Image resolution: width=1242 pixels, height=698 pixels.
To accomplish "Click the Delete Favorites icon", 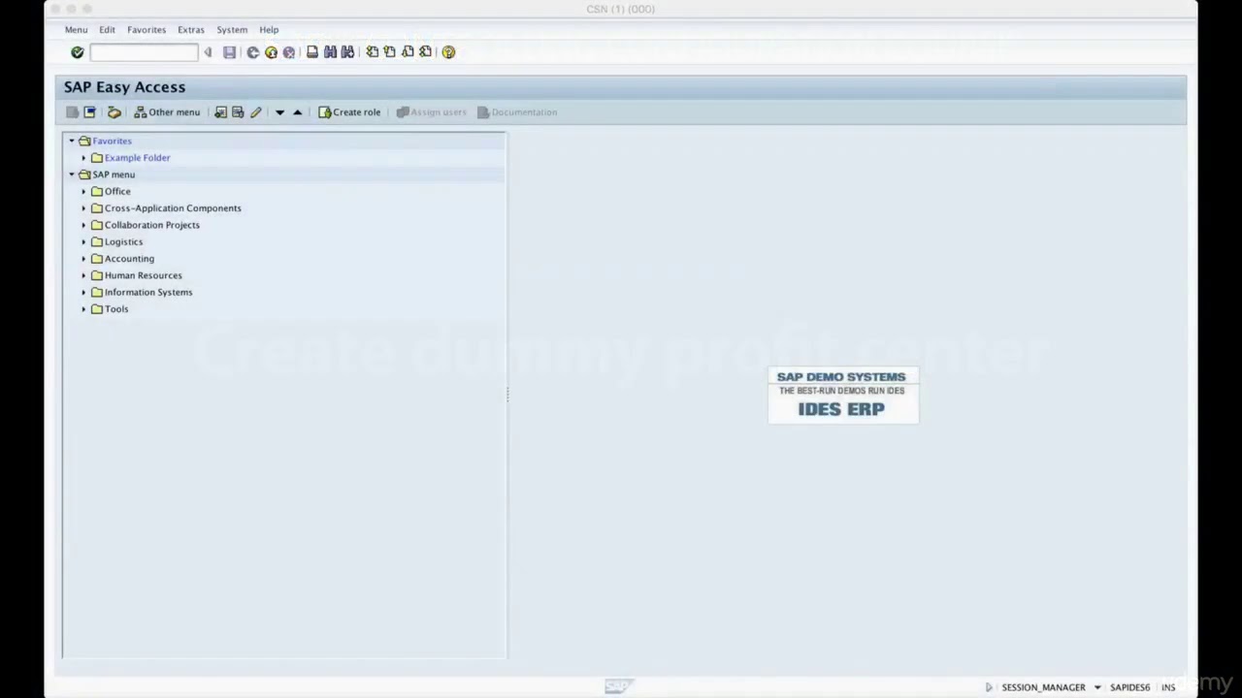I will [x=238, y=112].
